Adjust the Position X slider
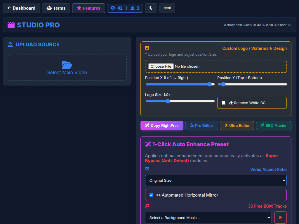 coord(180,84)
